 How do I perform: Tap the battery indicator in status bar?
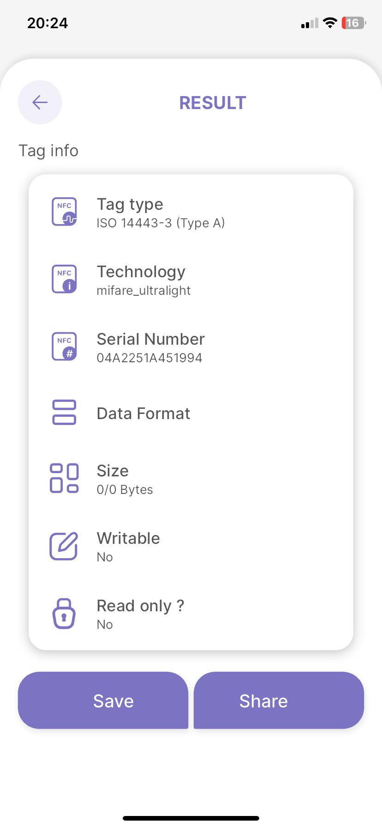[354, 23]
